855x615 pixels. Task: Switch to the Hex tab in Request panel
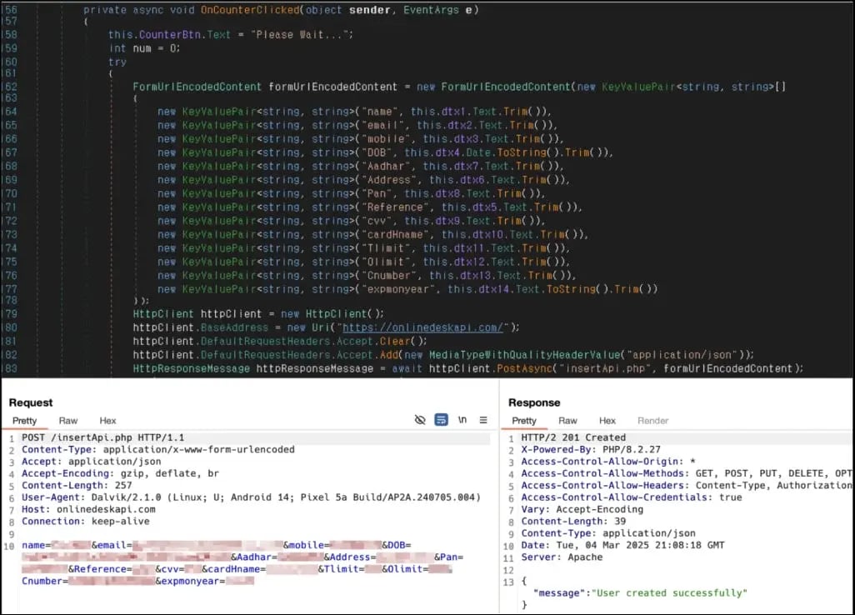pyautogui.click(x=107, y=421)
